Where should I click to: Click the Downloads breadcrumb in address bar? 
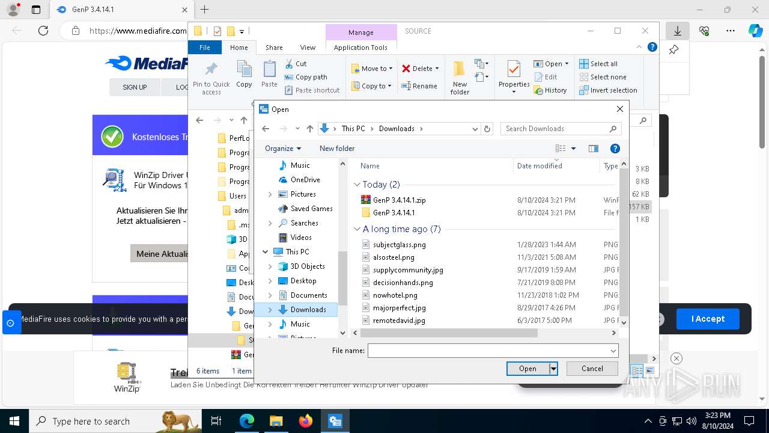(397, 129)
